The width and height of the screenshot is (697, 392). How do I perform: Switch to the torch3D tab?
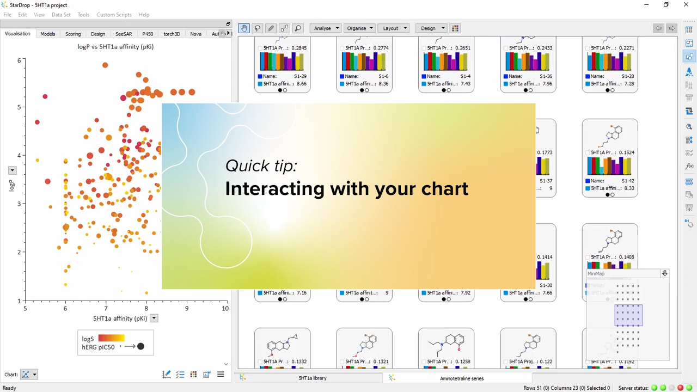coord(172,34)
